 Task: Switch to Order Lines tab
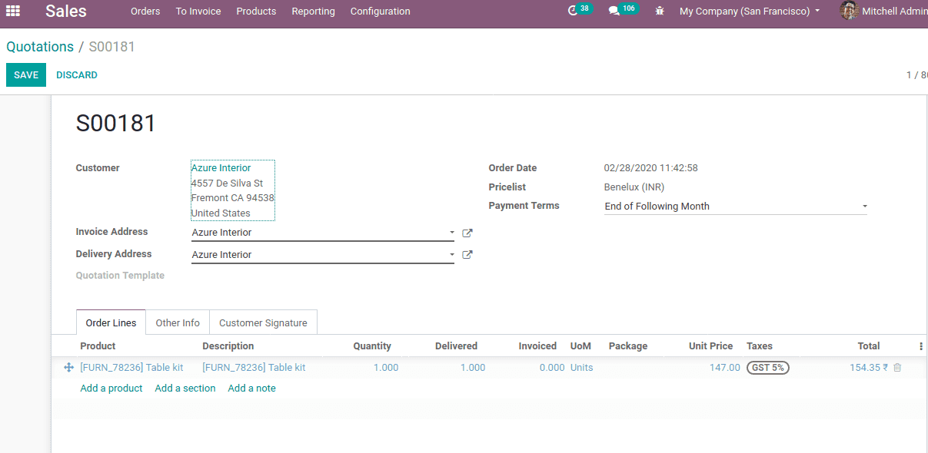coord(111,322)
